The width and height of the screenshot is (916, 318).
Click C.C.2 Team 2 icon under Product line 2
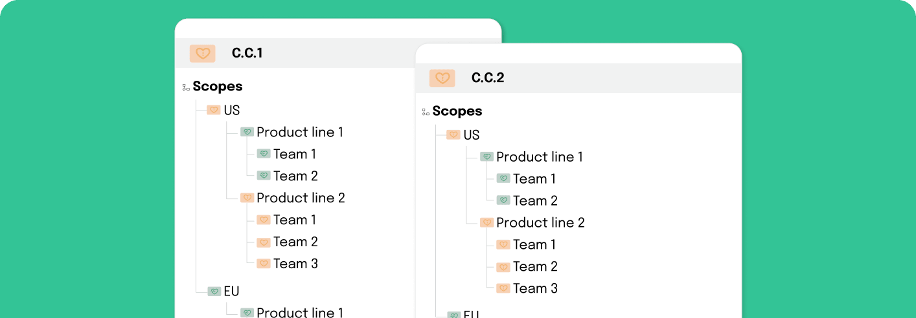503,266
